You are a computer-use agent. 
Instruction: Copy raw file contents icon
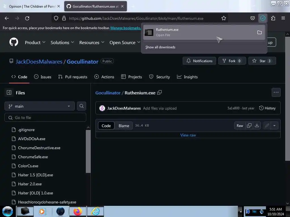click(249, 126)
